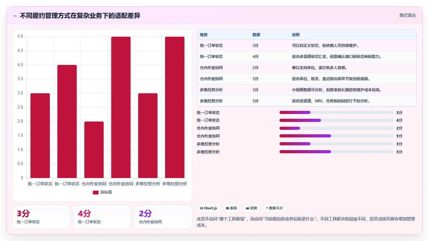Image resolution: width=429 pixels, height=241 pixels.
Task: Click the 数据卡片 chip
Action: 274,208
